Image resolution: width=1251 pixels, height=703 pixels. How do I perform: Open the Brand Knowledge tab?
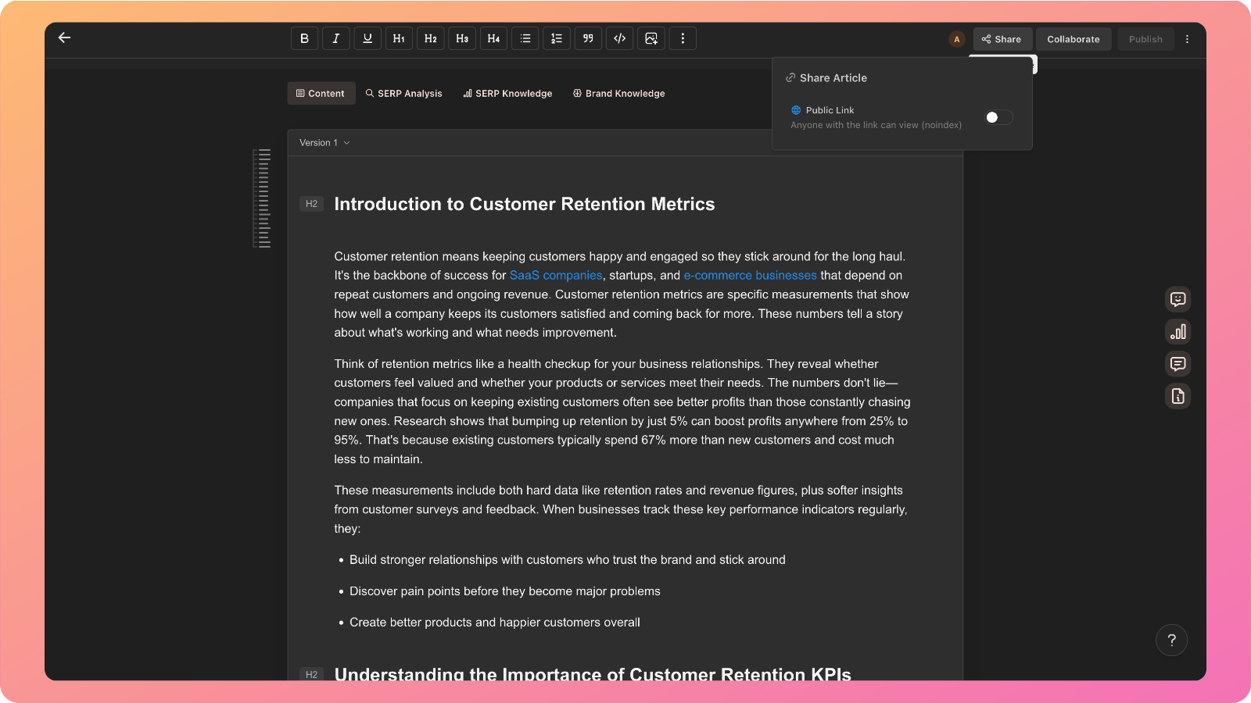tap(618, 94)
